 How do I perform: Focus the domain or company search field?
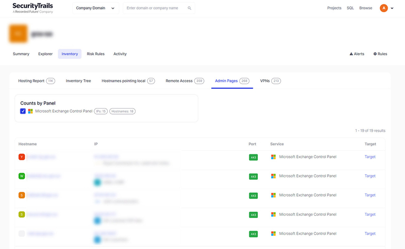click(x=159, y=8)
